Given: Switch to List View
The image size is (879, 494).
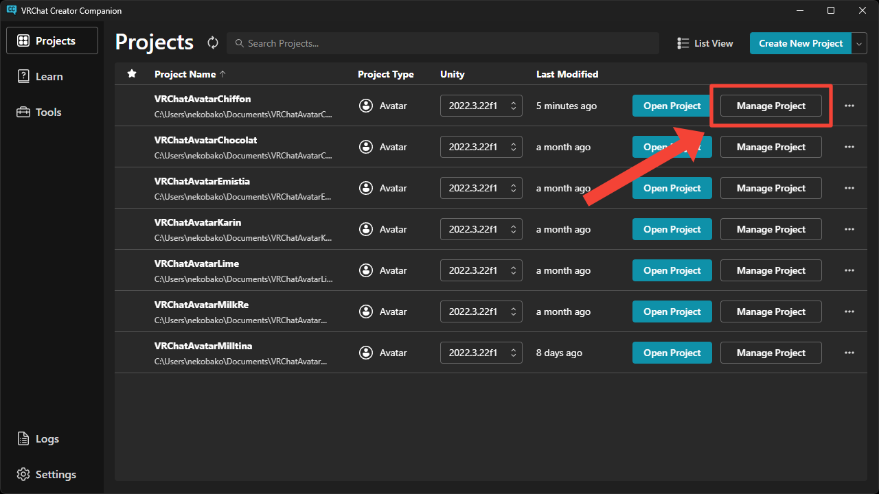Looking at the screenshot, I should click(x=705, y=43).
